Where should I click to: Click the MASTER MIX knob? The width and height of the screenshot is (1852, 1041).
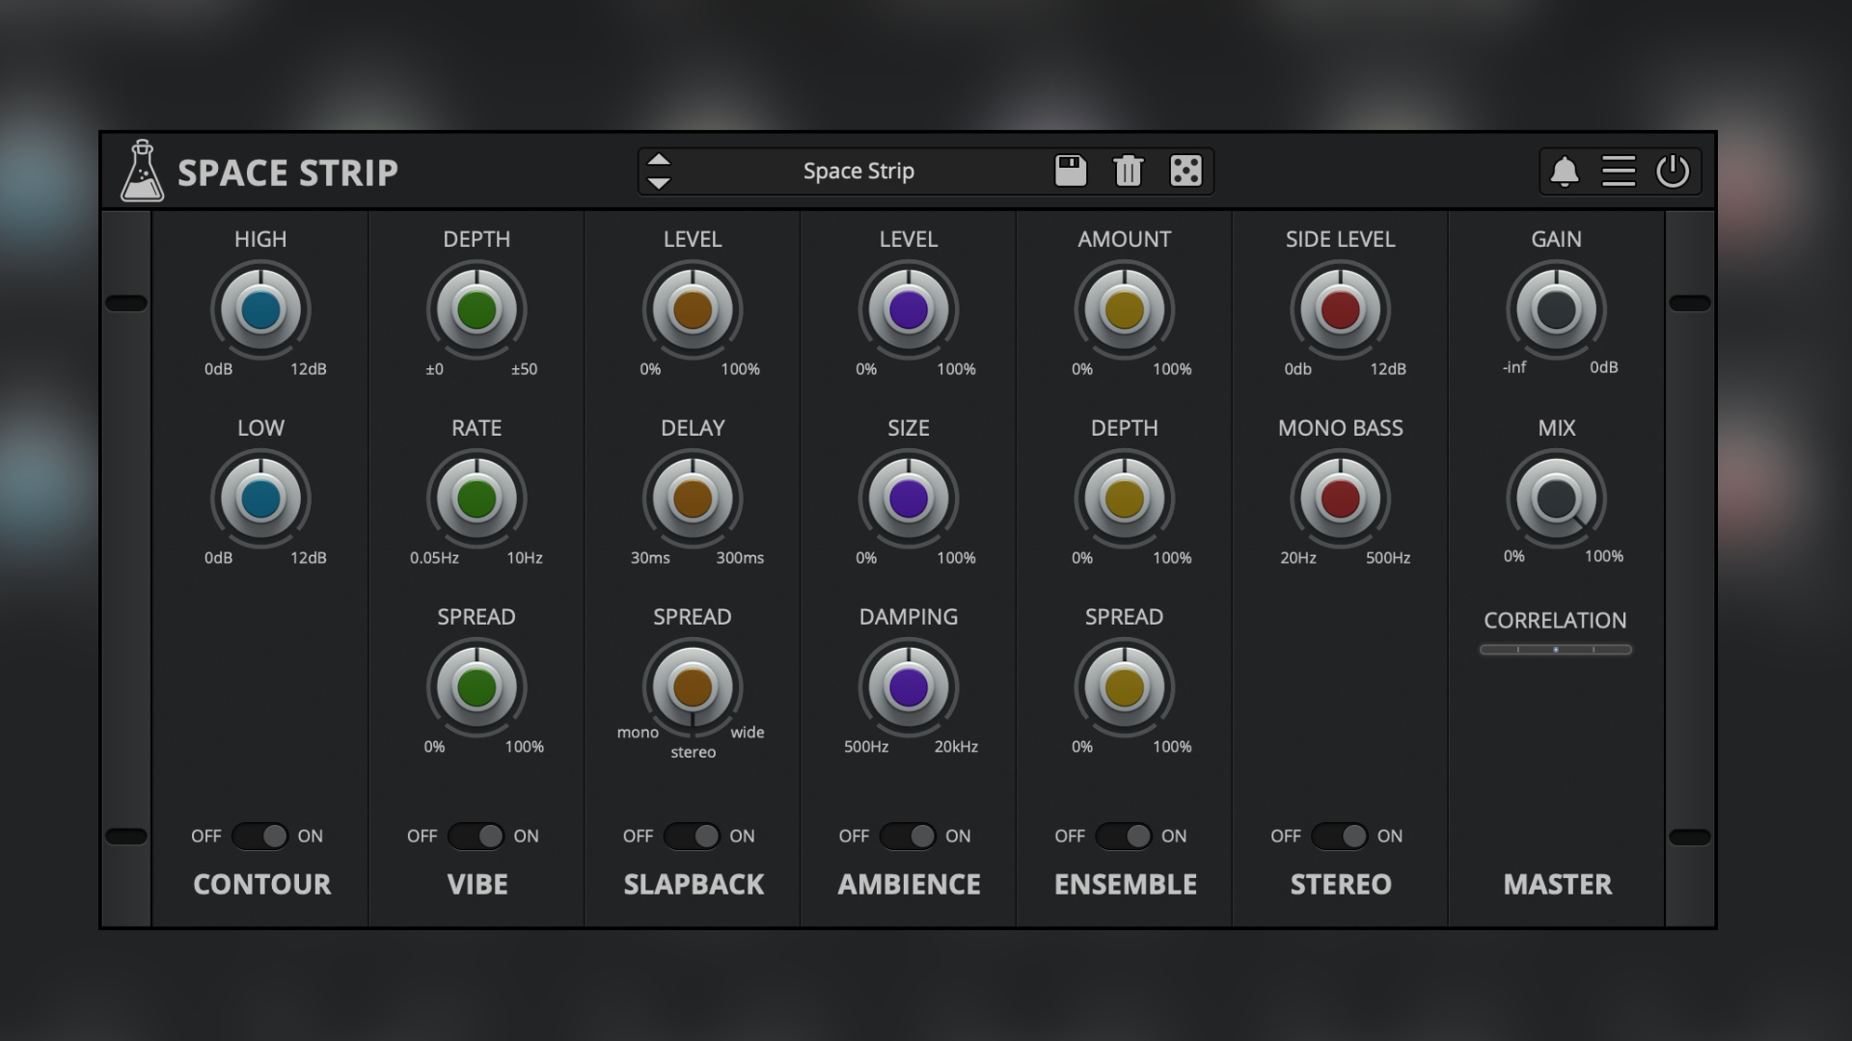1556,499
